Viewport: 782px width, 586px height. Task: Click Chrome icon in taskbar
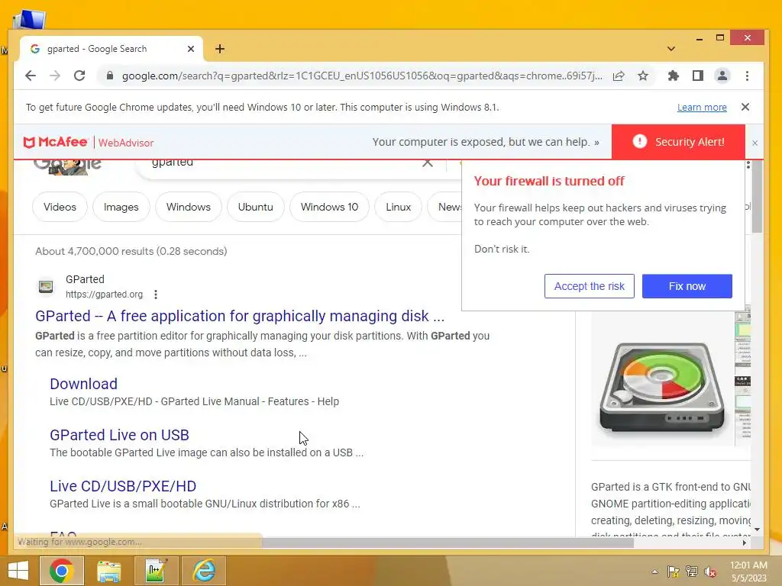coord(61,571)
